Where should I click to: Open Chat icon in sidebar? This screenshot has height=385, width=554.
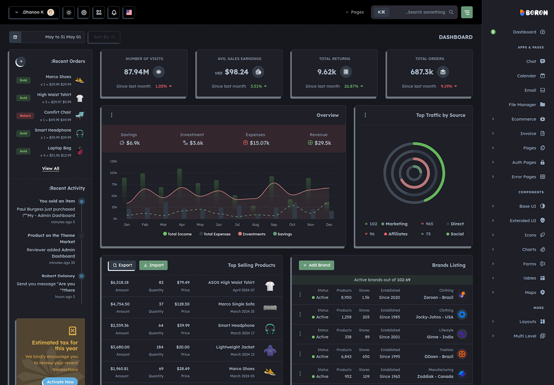(543, 61)
